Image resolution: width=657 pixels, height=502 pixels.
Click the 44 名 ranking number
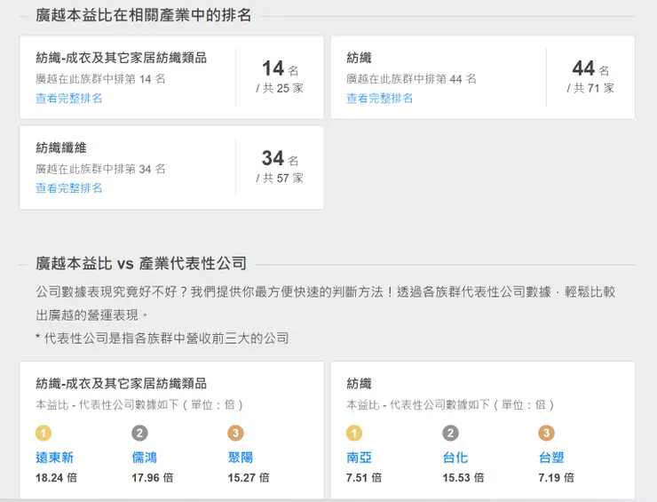(x=590, y=68)
